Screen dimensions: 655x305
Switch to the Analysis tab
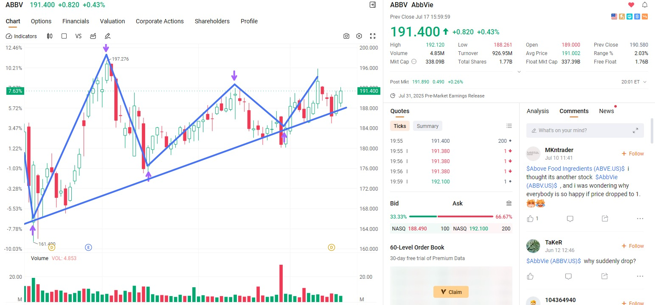538,111
